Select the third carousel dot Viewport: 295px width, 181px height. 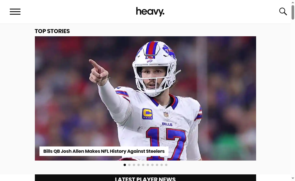(x=134, y=165)
